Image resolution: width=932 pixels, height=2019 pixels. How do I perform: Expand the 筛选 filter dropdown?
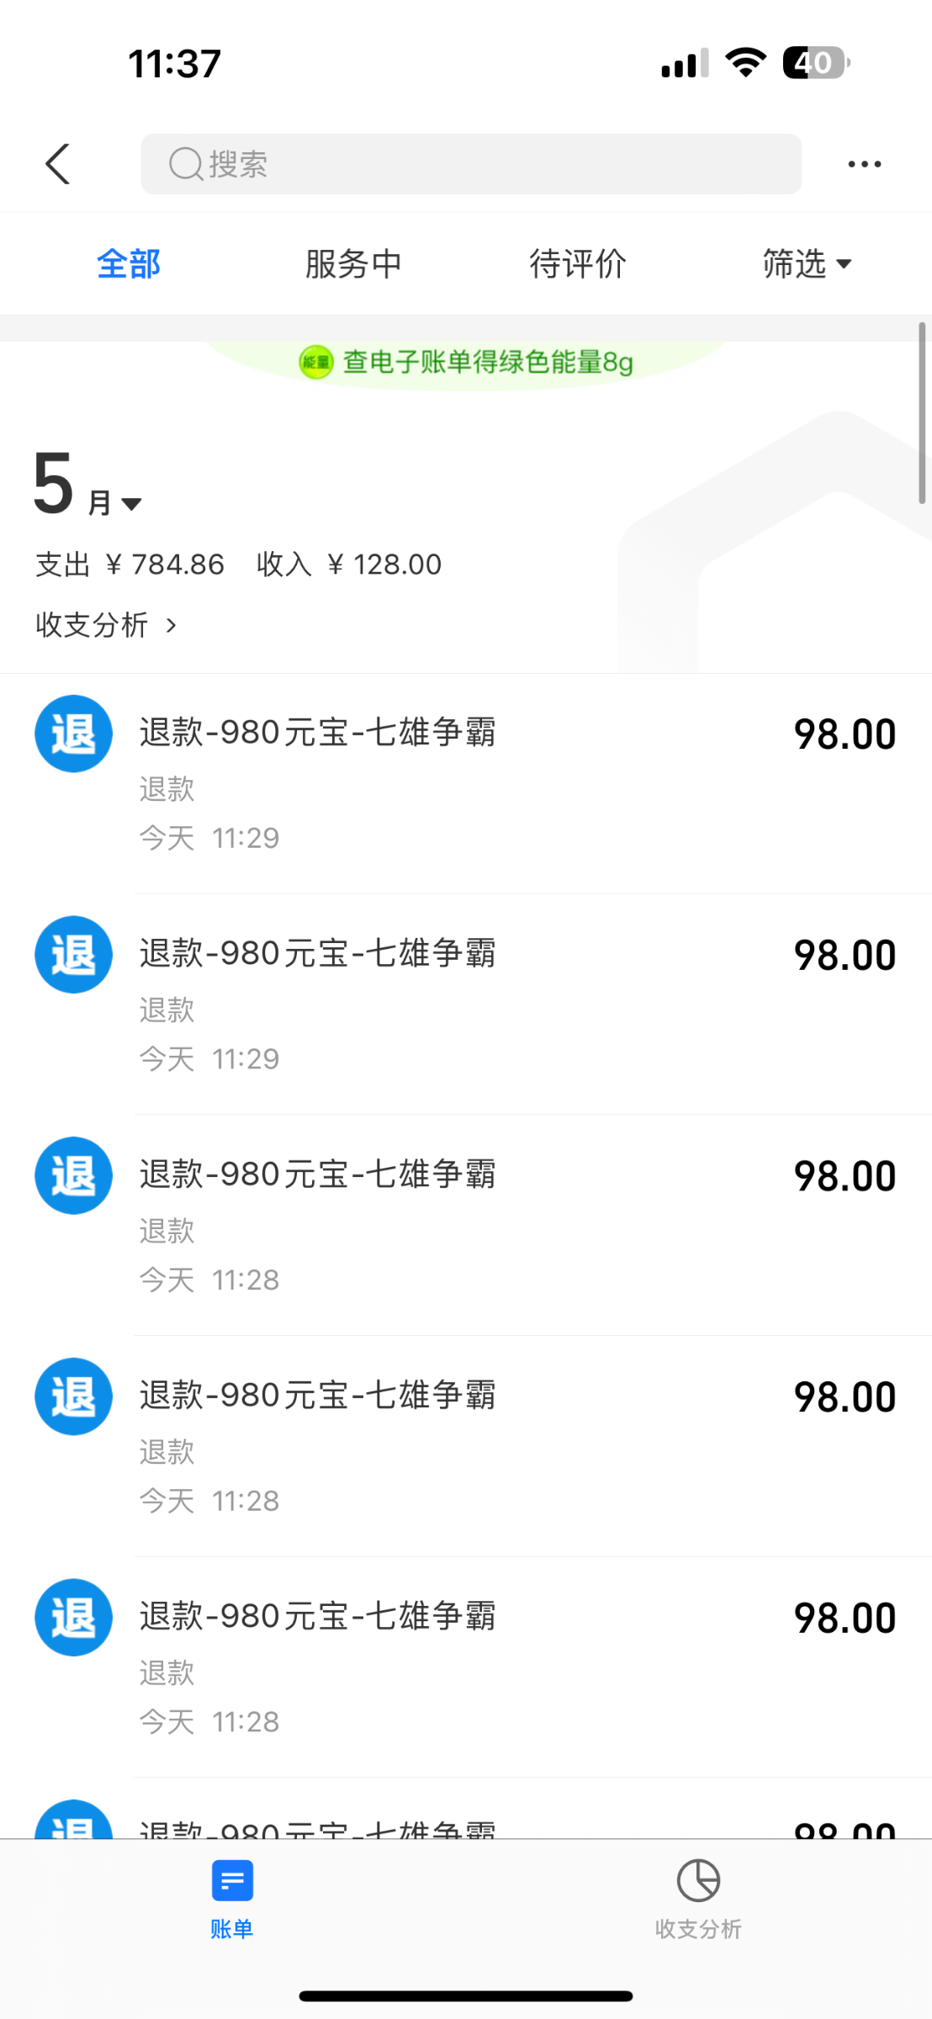pyautogui.click(x=807, y=264)
